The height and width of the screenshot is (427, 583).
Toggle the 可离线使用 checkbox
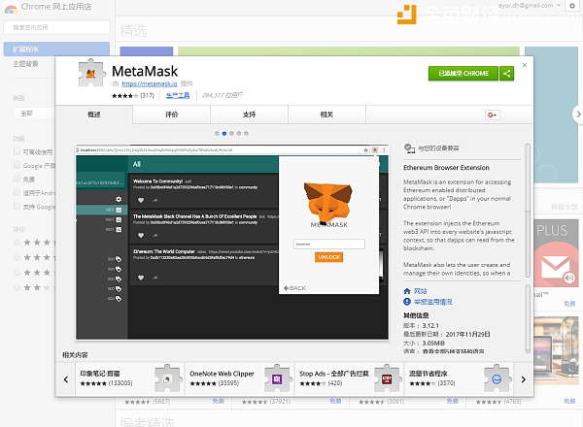pos(17,151)
